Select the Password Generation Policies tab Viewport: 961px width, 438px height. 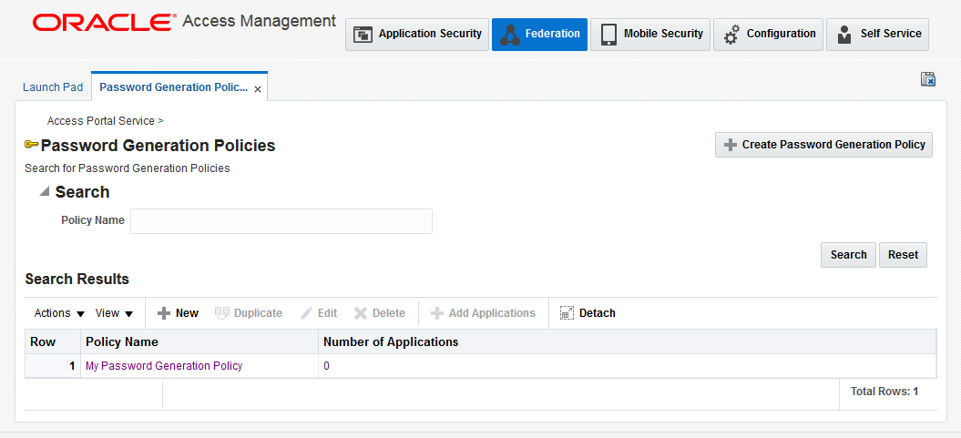[x=173, y=87]
